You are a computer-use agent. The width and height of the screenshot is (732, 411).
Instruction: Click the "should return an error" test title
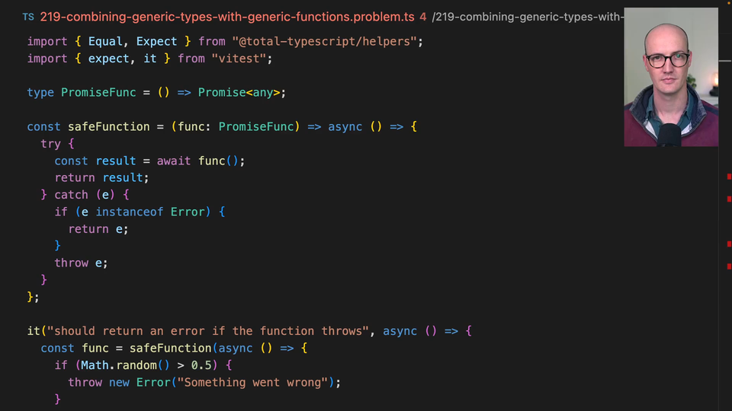207,331
